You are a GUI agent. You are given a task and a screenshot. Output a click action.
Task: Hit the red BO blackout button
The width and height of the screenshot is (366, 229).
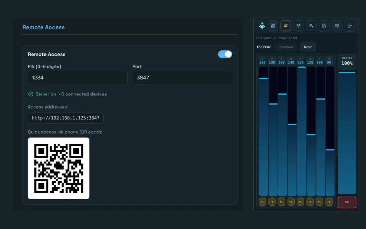tap(347, 202)
